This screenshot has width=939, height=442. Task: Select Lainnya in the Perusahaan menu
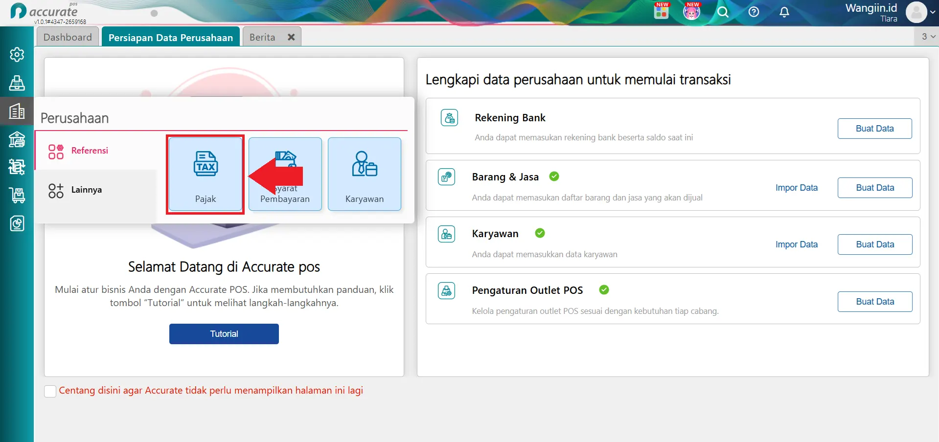pyautogui.click(x=96, y=190)
